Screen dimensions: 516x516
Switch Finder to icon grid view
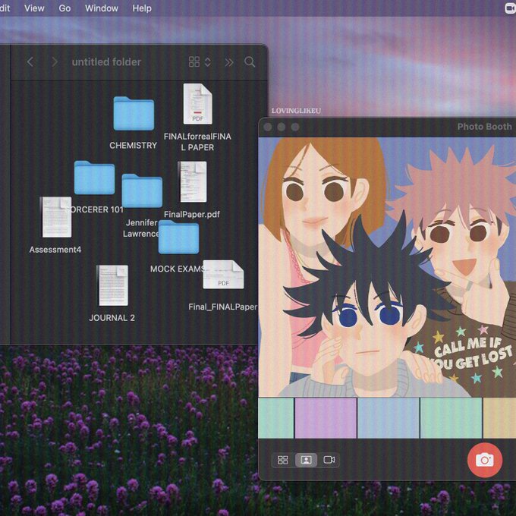click(x=194, y=61)
